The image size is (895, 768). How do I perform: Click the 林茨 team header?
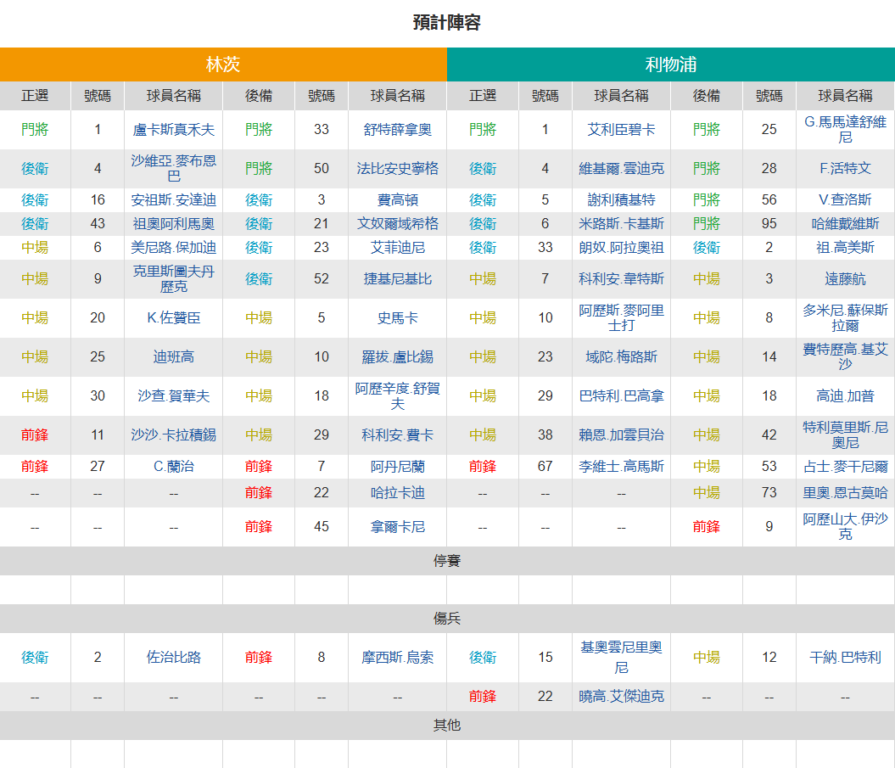[x=223, y=64]
